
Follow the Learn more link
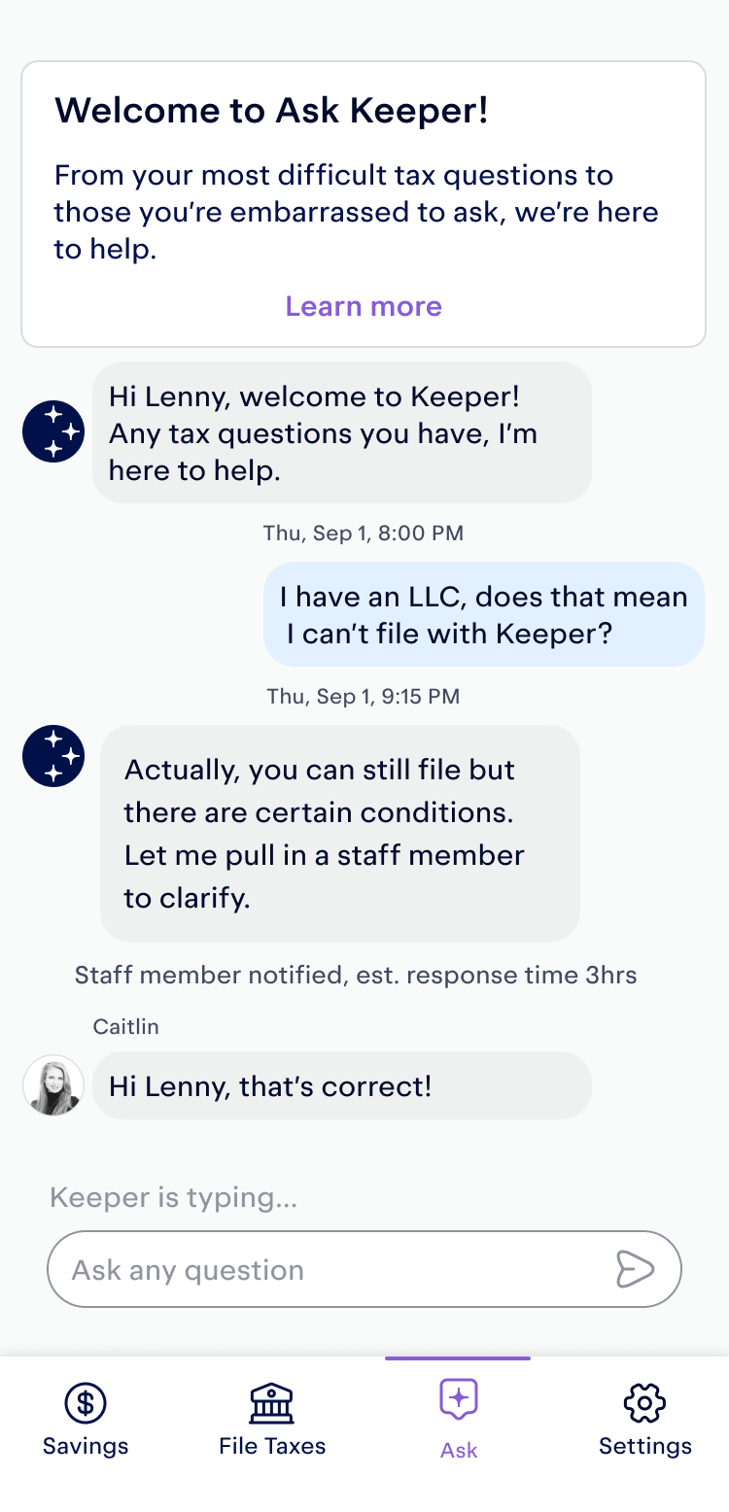click(364, 306)
